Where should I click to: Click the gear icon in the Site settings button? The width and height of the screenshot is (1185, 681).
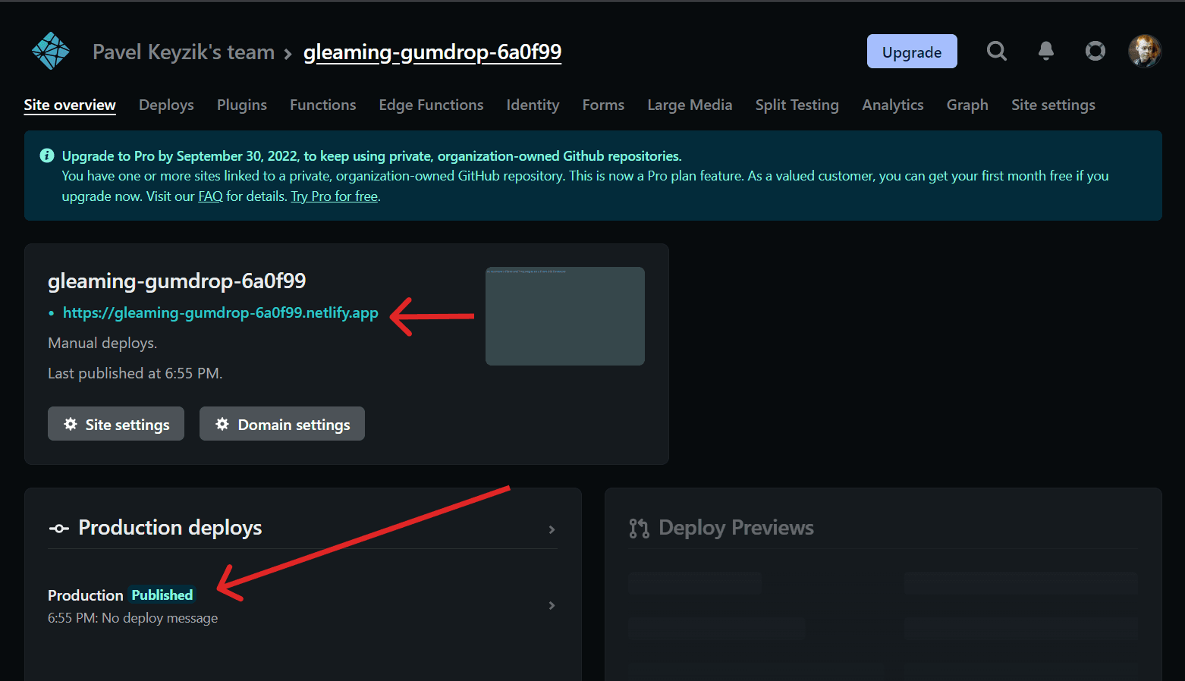pos(71,424)
